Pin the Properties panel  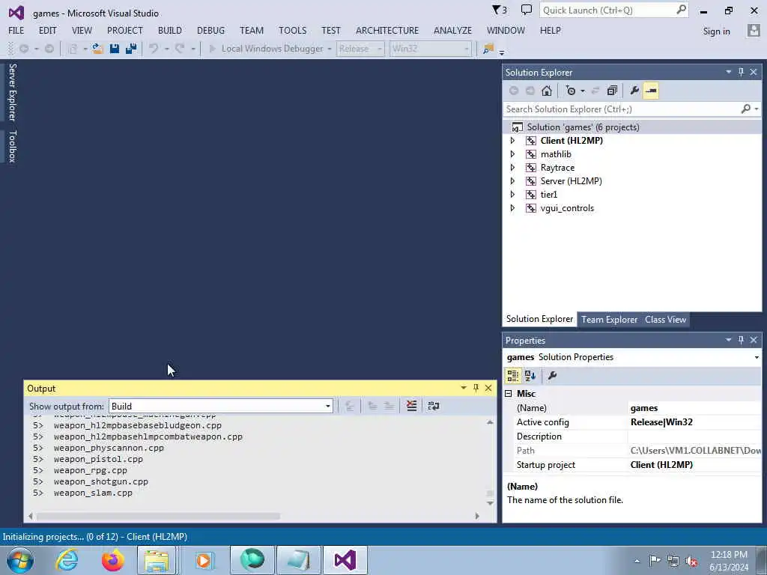point(741,340)
